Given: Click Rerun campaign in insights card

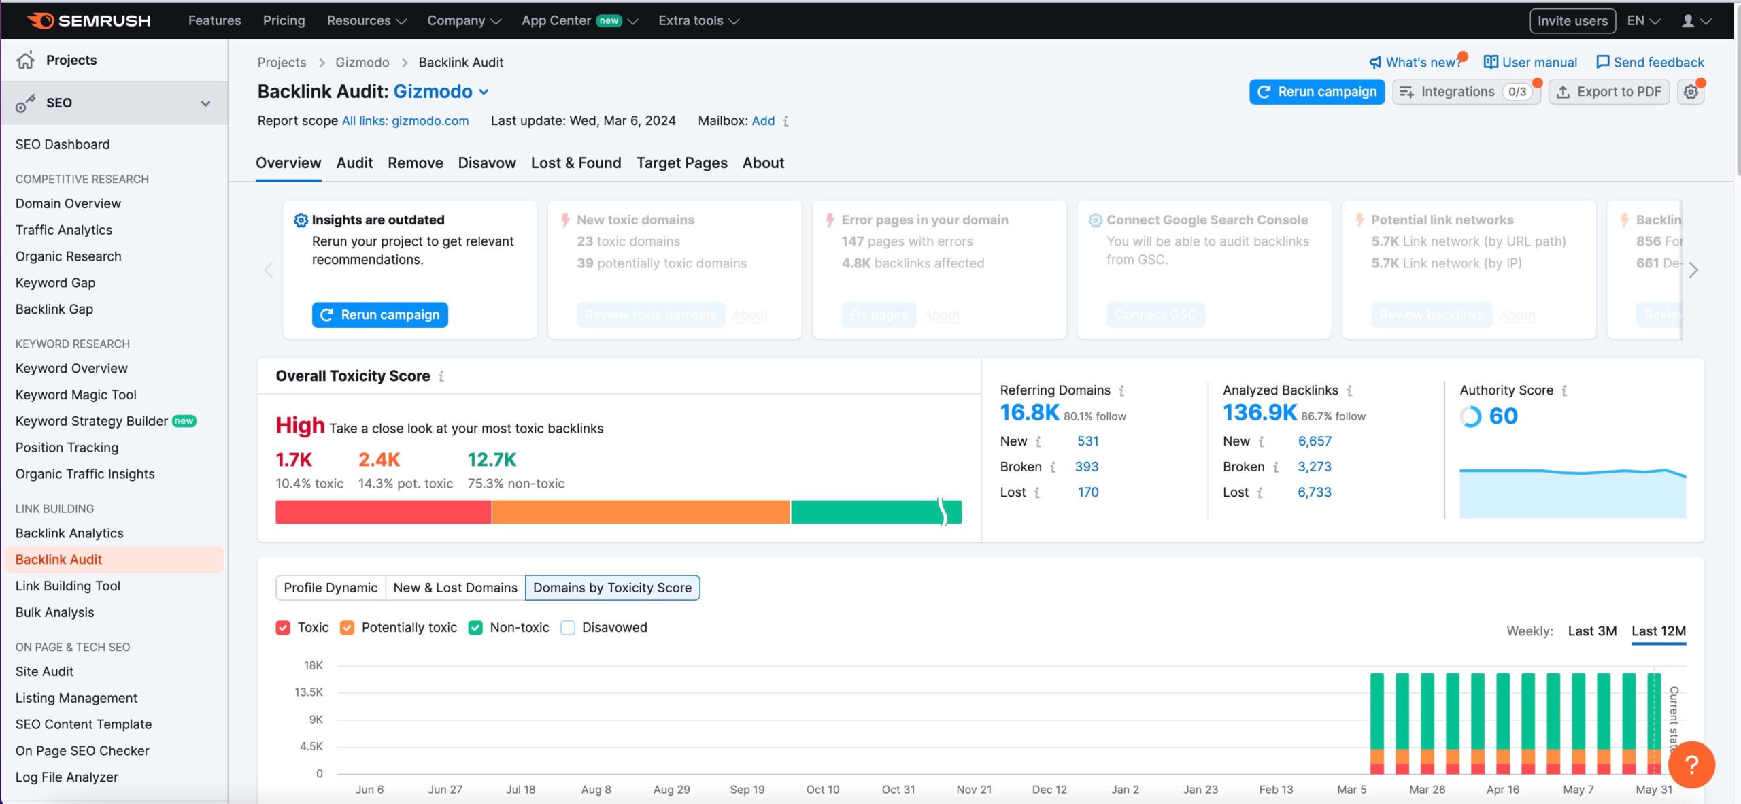Looking at the screenshot, I should coord(379,315).
